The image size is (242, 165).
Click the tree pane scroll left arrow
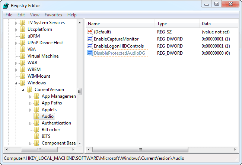pyautogui.click(x=7, y=149)
